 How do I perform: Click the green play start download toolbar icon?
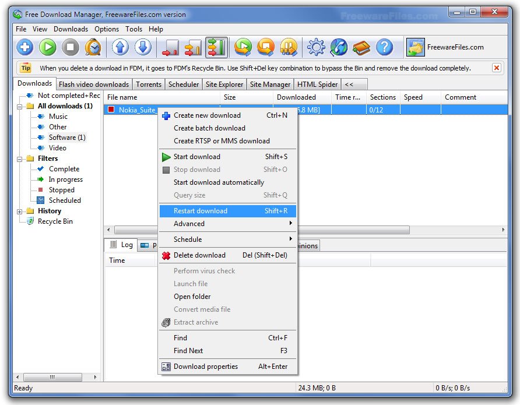(x=48, y=47)
